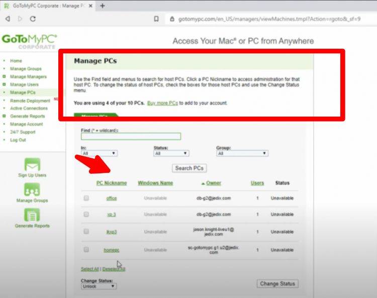Open the Status: filter dropdown

click(171, 153)
